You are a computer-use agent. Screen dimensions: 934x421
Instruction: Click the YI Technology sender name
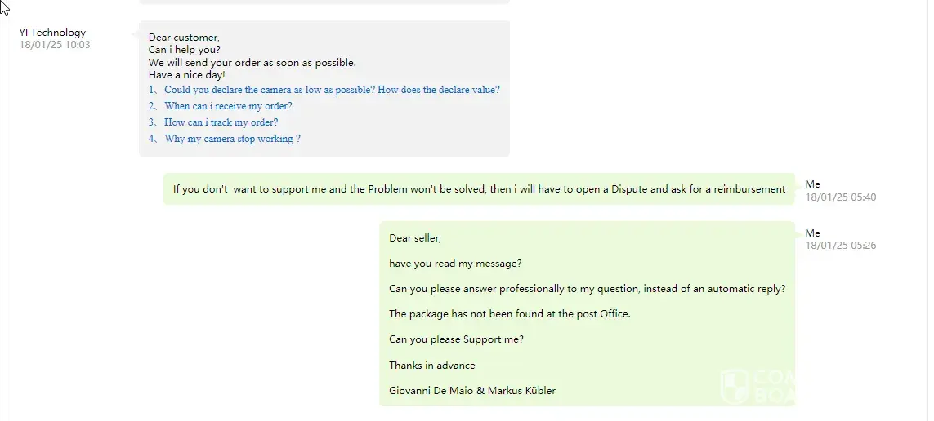click(52, 33)
